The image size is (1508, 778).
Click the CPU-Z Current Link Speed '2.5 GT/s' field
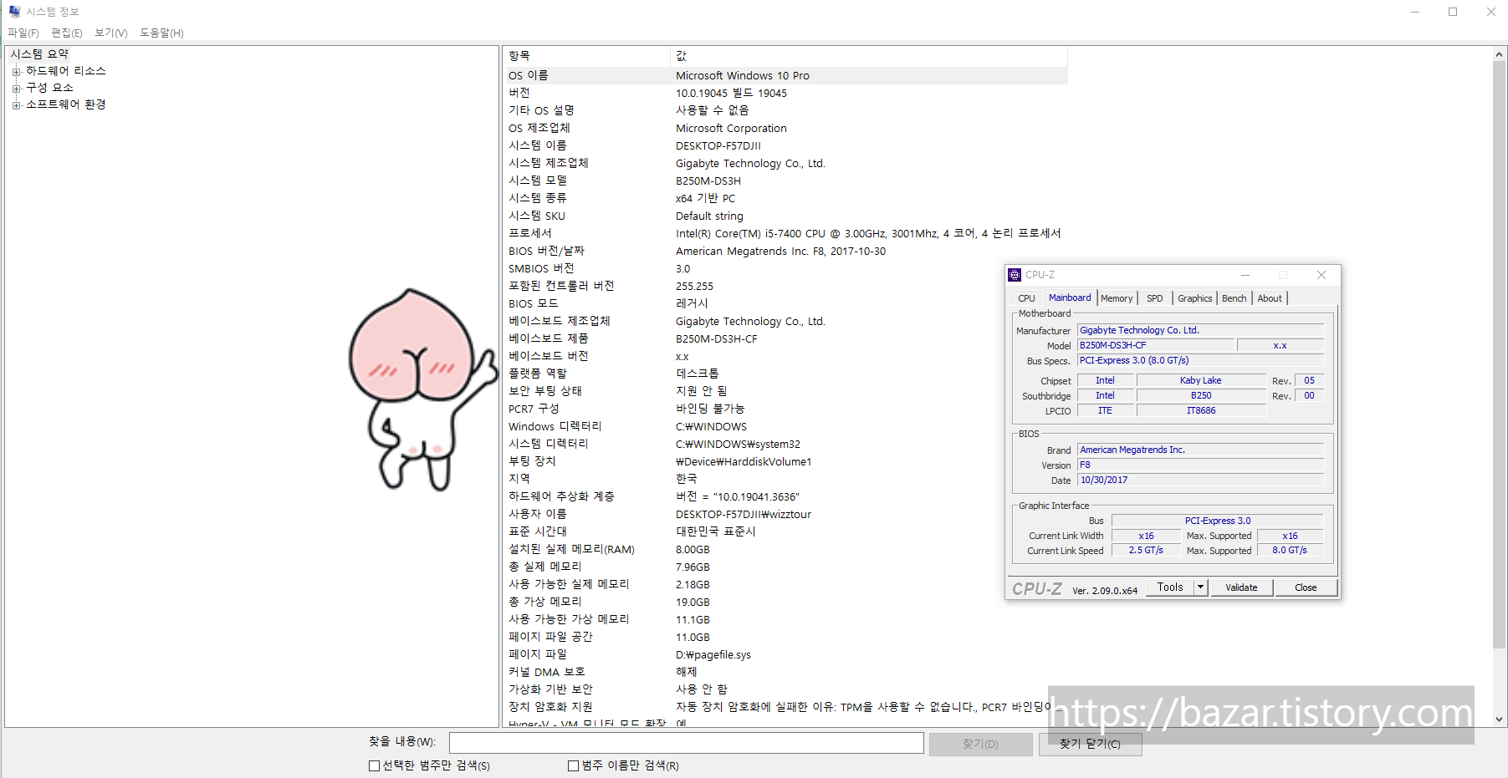(1146, 550)
